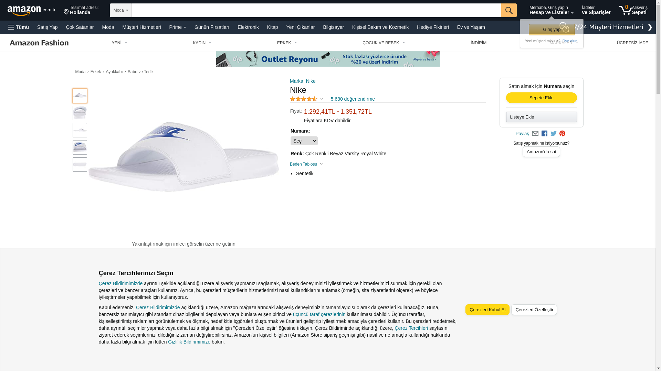Share product on Pinterest icon
Image resolution: width=661 pixels, height=371 pixels.
click(562, 134)
